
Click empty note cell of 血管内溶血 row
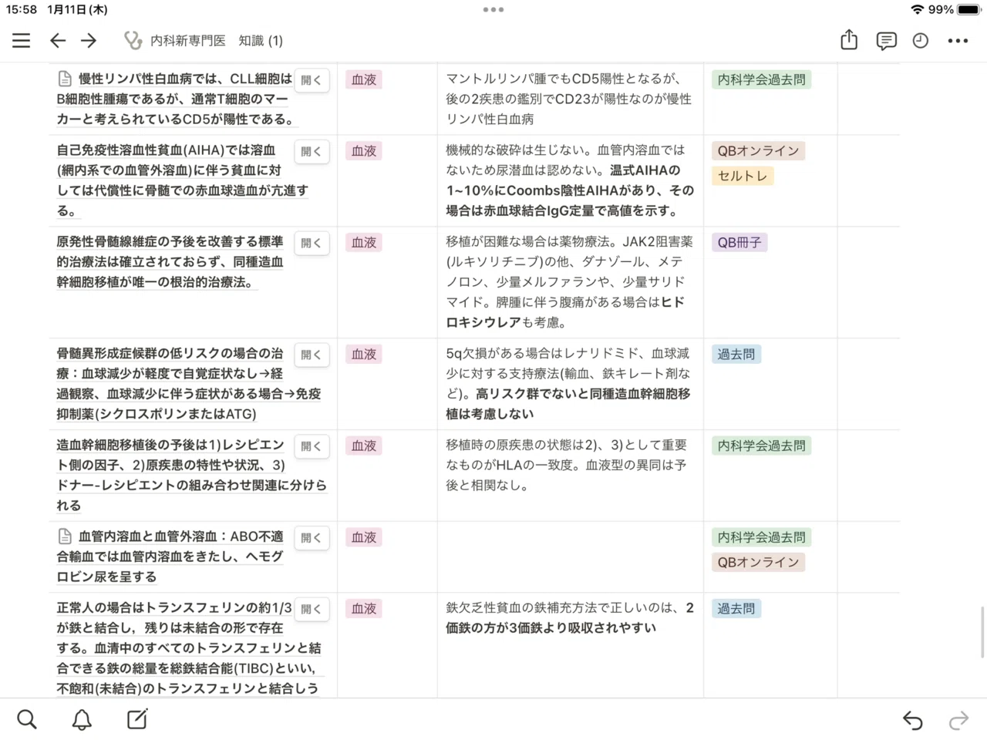571,557
